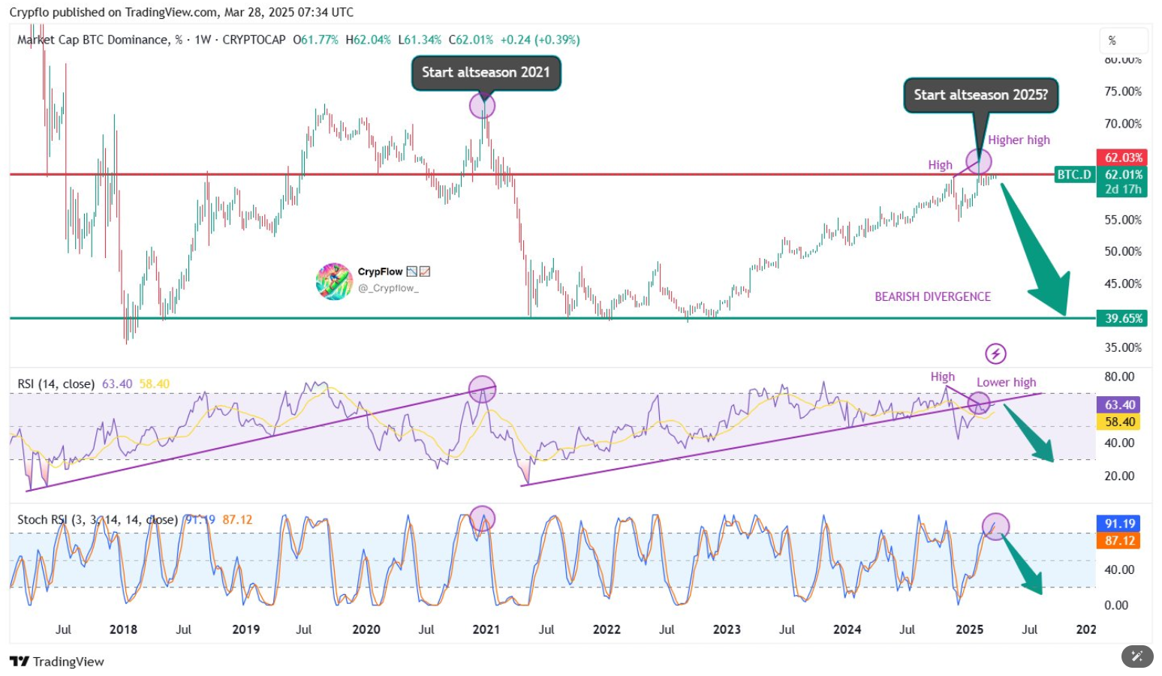Click the 2d 17h countdown label
Image resolution: width=1162 pixels, height=676 pixels.
pyautogui.click(x=1123, y=189)
